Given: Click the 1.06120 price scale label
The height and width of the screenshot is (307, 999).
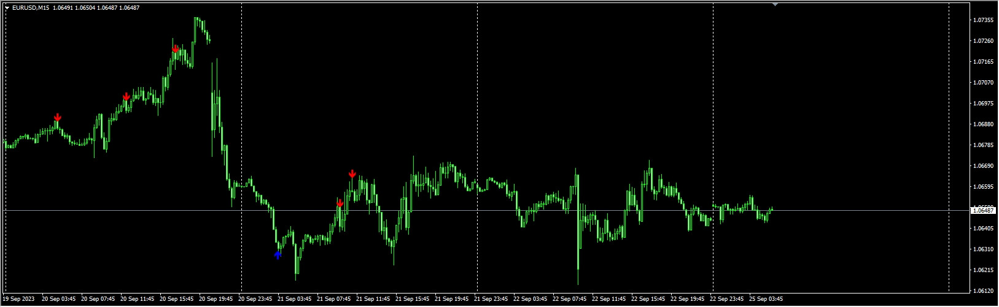Looking at the screenshot, I should click(x=984, y=291).
